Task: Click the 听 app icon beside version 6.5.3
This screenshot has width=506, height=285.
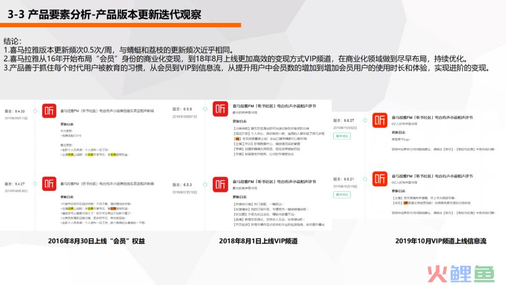Action: (x=220, y=184)
